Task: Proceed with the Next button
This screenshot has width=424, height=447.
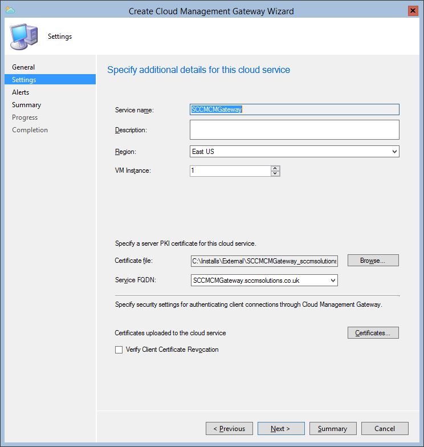Action: tap(281, 429)
